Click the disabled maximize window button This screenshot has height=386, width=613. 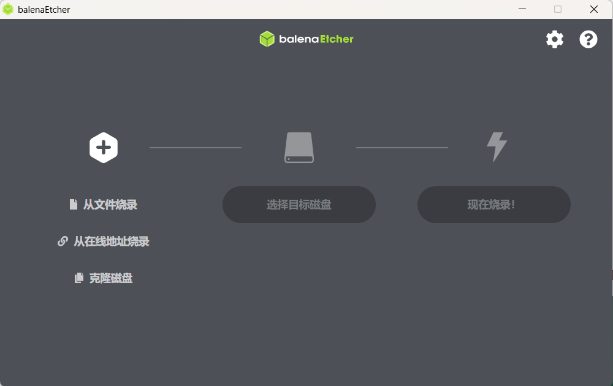point(558,9)
